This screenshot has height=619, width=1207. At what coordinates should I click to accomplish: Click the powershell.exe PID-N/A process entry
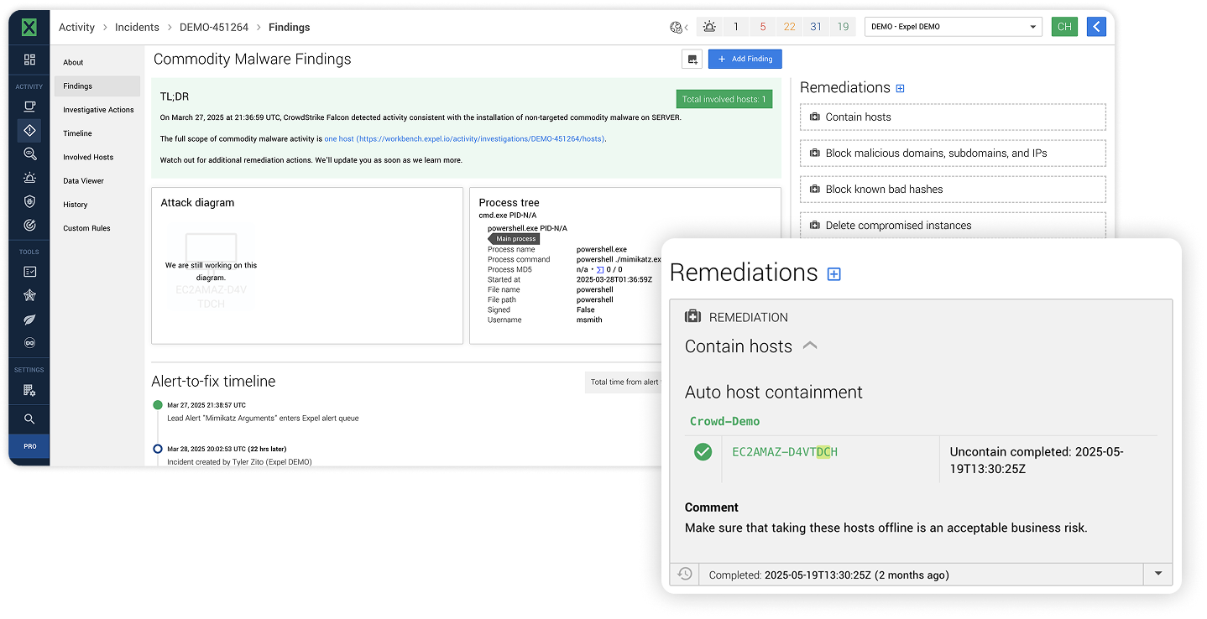pos(527,228)
